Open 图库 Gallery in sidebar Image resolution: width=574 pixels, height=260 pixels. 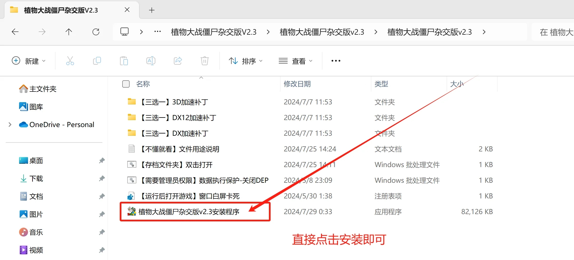tap(31, 107)
